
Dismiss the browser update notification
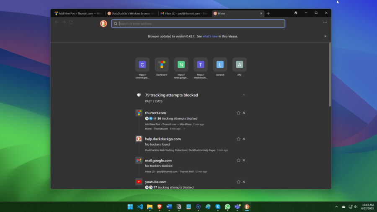tap(325, 36)
